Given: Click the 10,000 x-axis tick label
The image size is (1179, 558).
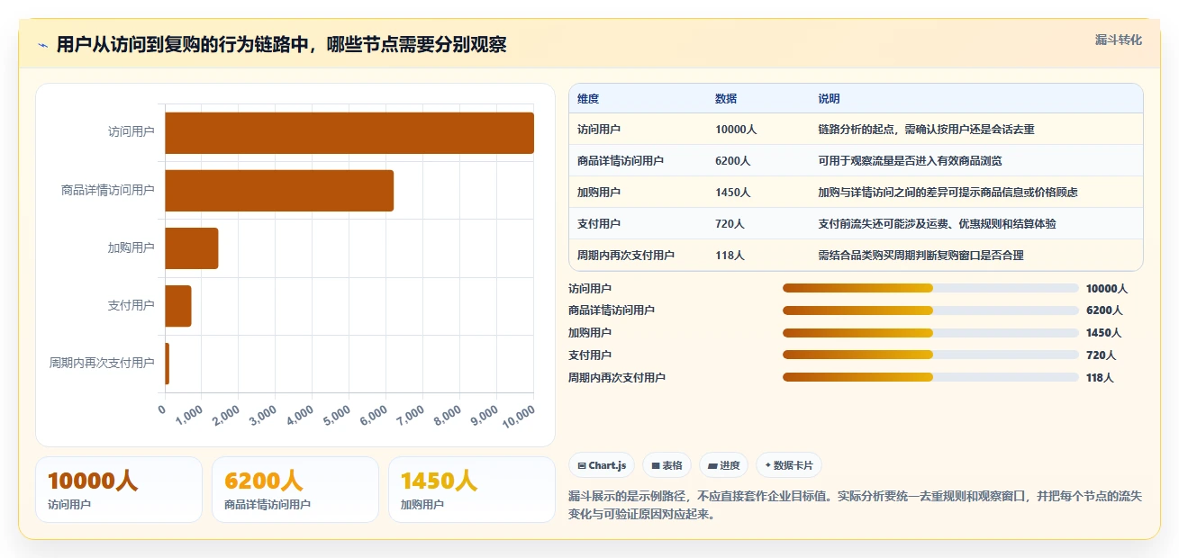Looking at the screenshot, I should click(520, 416).
